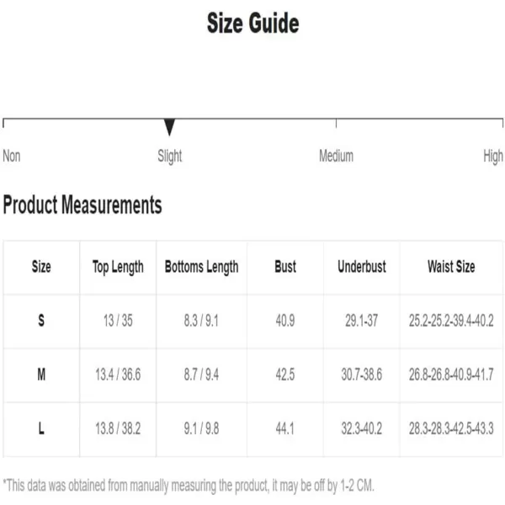Select the L size row label
The height and width of the screenshot is (505, 505).
[41, 428]
